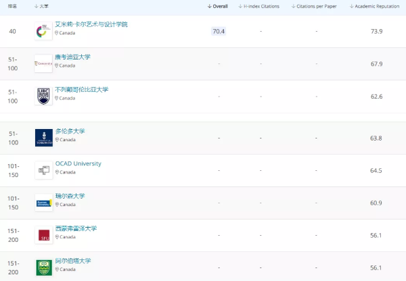Open 康考迪亚大学 link

pyautogui.click(x=72, y=57)
